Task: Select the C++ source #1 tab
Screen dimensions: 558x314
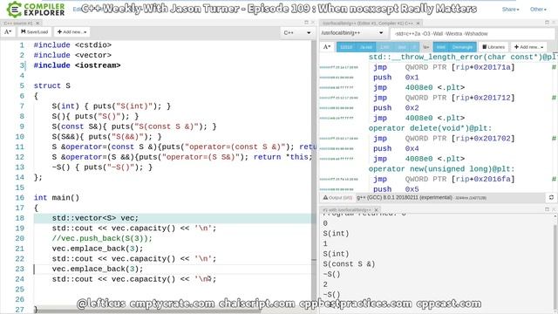Action: point(18,24)
